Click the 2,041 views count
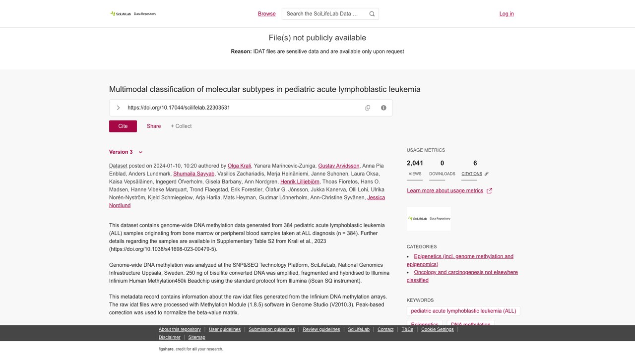635x357 pixels. (415, 163)
